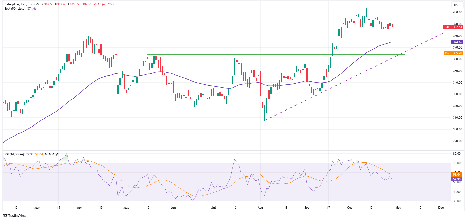The width and height of the screenshot is (467, 220).
Task: Click the Dec date label on time axis
Action: (441, 208)
